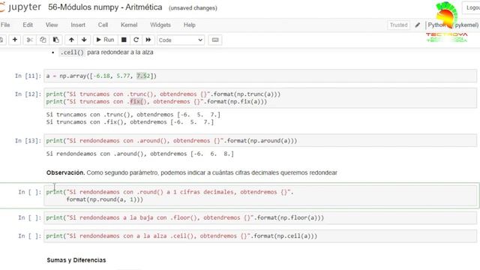This screenshot has width=480, height=270.
Task: Paste cells below icon
Action: click(56, 40)
